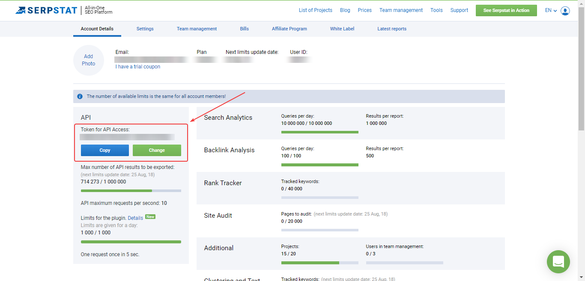This screenshot has height=281, width=585.
Task: Click the API maximum requests per second line
Action: 124,203
